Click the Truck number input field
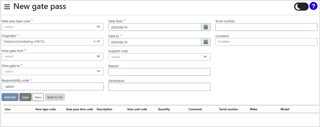The height and width of the screenshot is (127, 320). click(x=266, y=27)
